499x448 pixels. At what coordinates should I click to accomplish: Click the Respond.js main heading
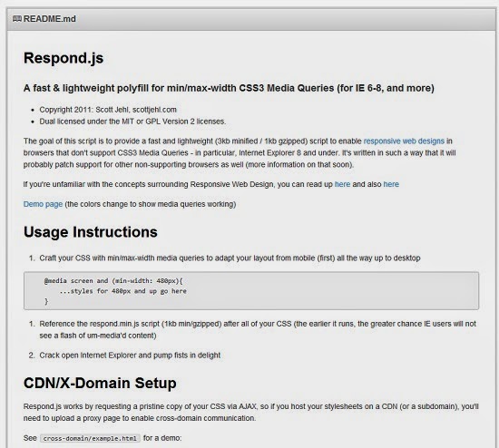click(x=64, y=58)
